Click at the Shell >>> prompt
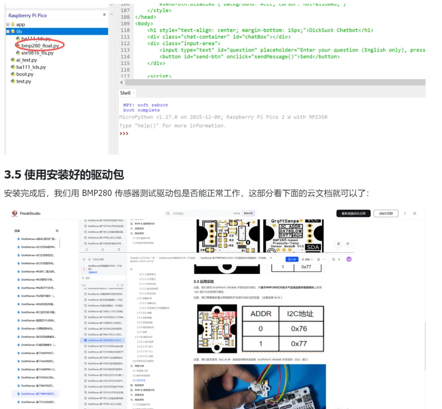This screenshot has width=442, height=409. [124, 134]
